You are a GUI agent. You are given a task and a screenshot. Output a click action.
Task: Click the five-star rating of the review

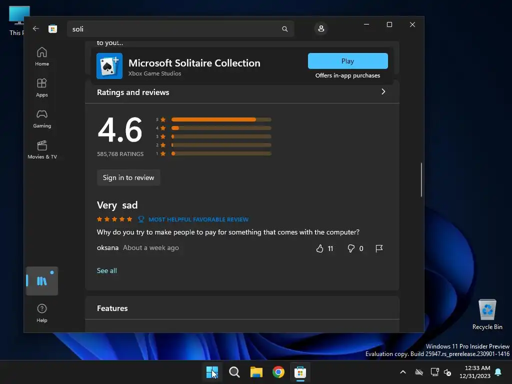pos(114,219)
